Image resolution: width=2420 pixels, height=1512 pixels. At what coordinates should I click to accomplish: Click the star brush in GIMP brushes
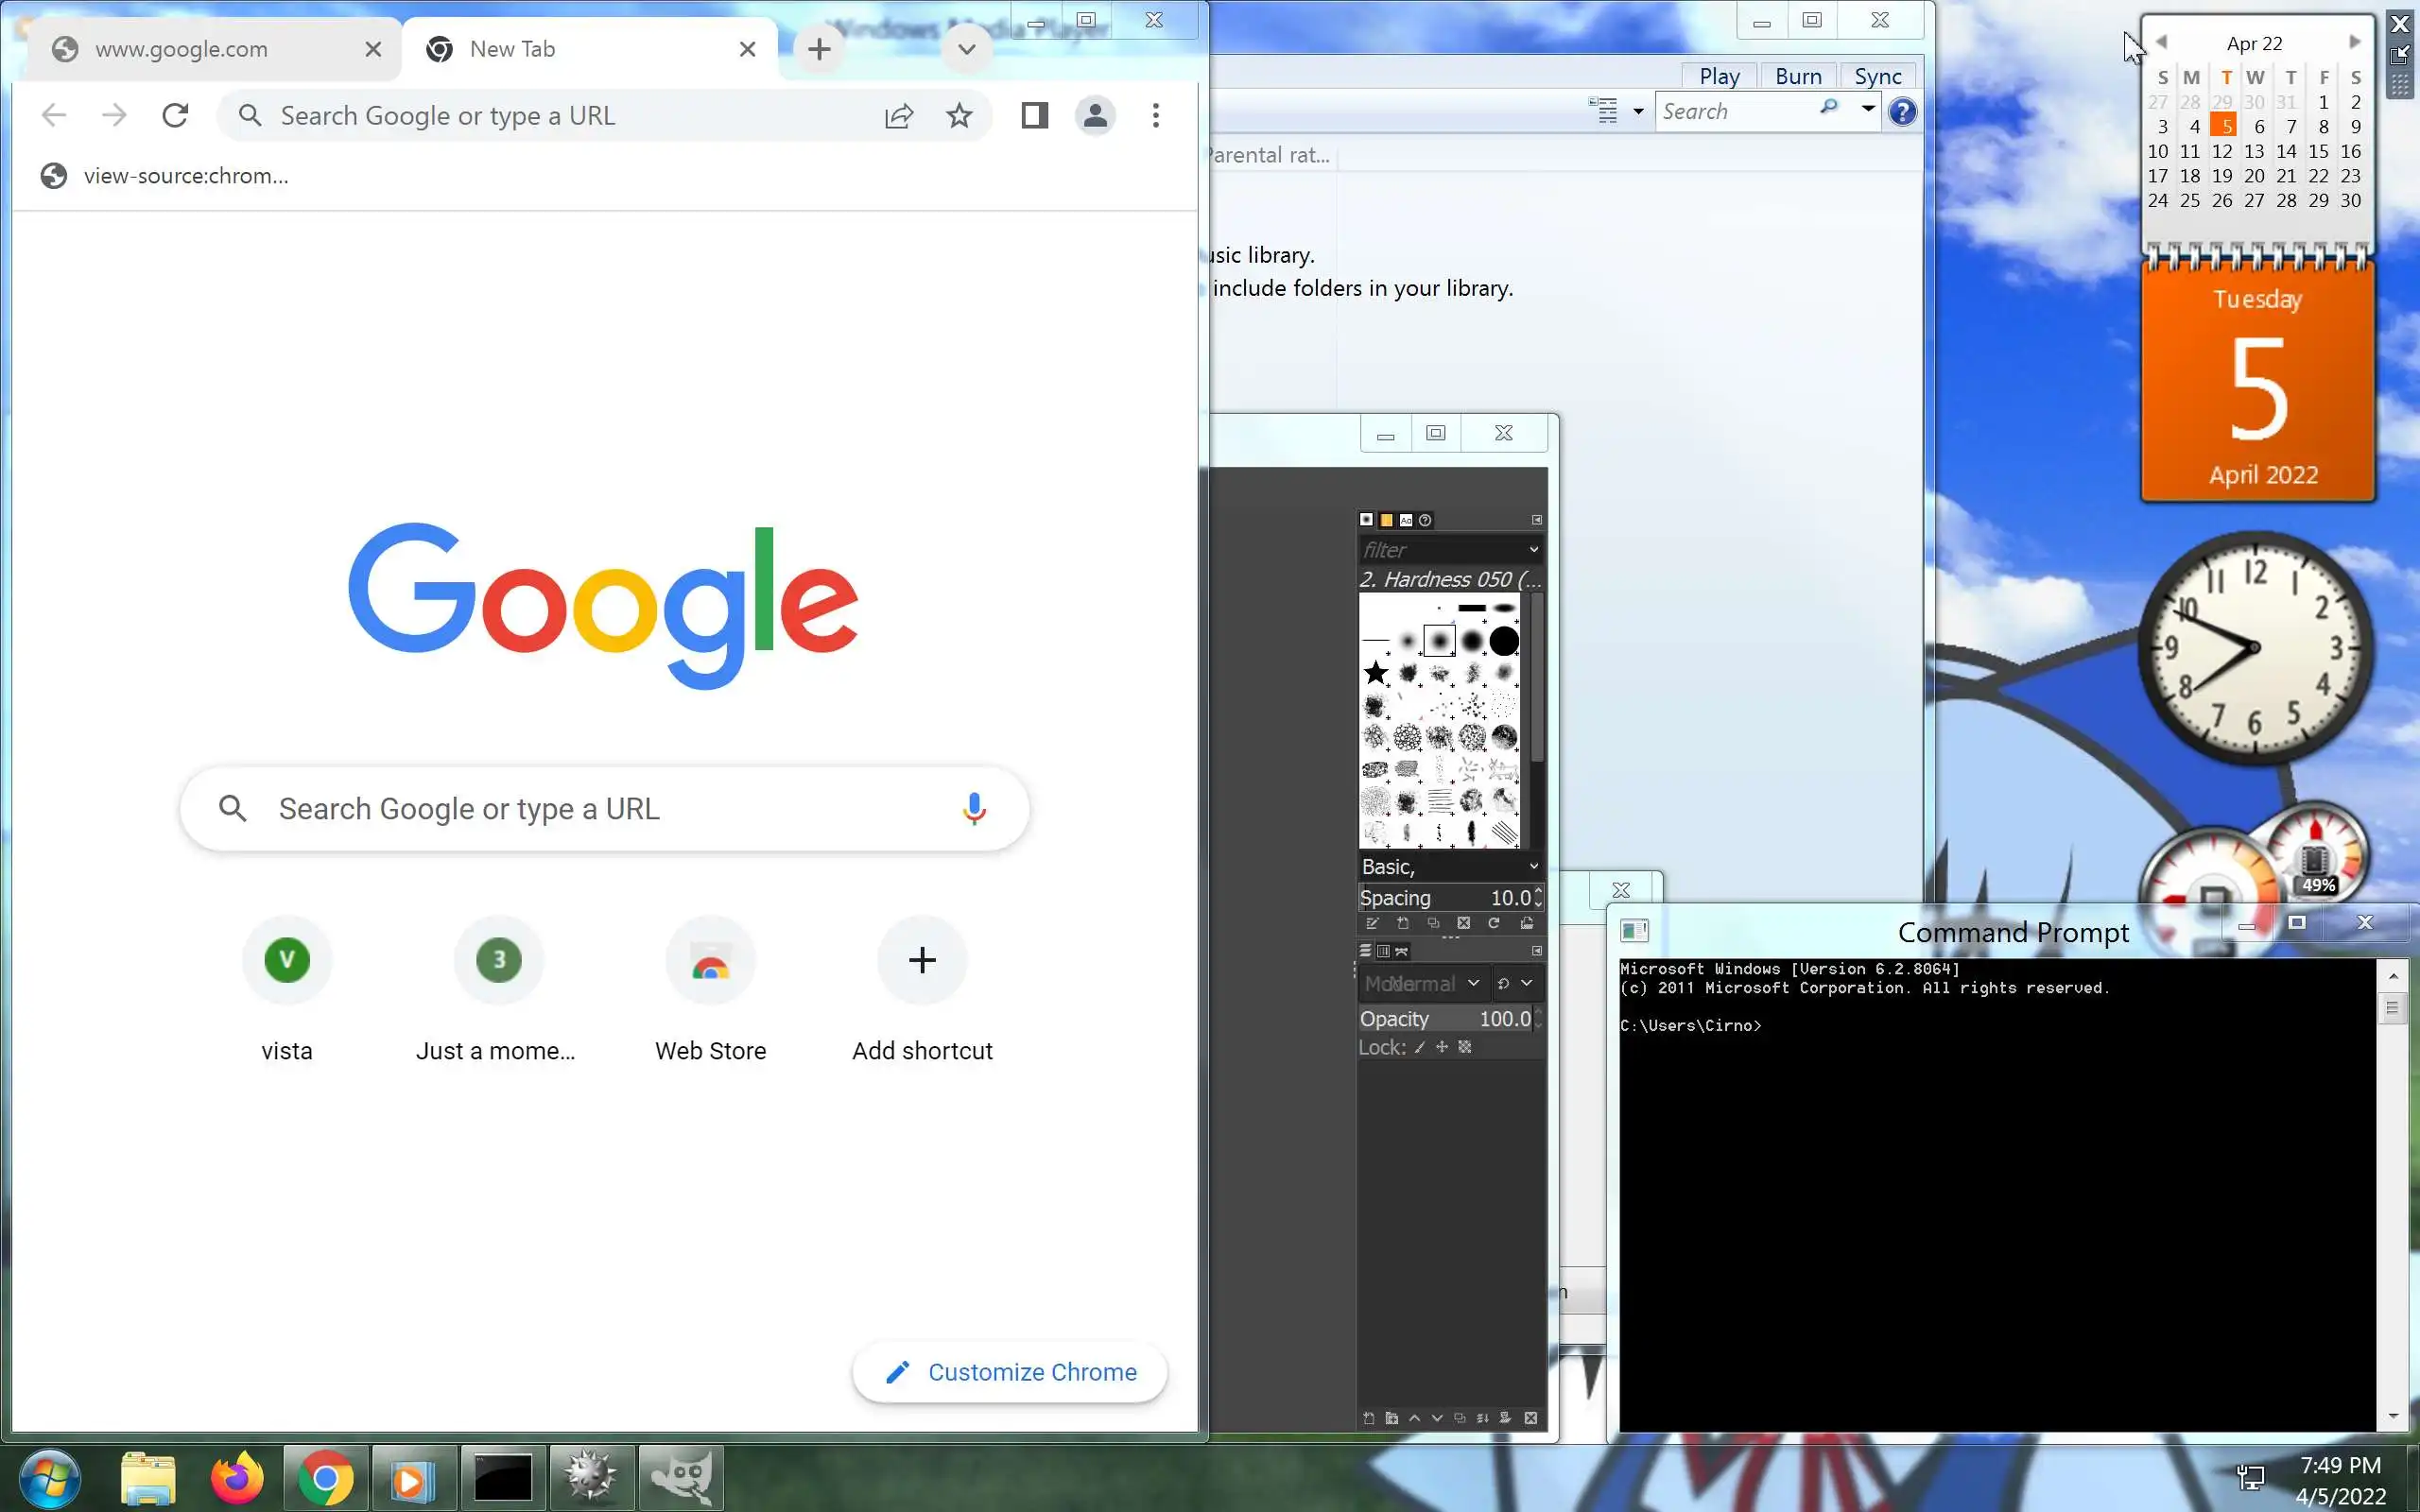click(1376, 673)
